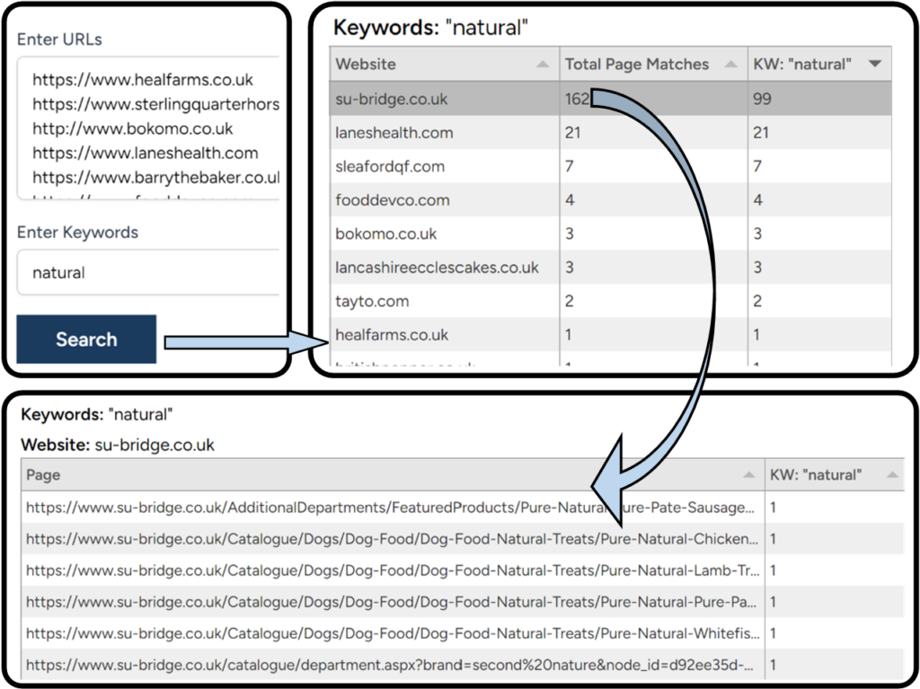Toggle KW natural descending sort arrow in top table

(875, 65)
